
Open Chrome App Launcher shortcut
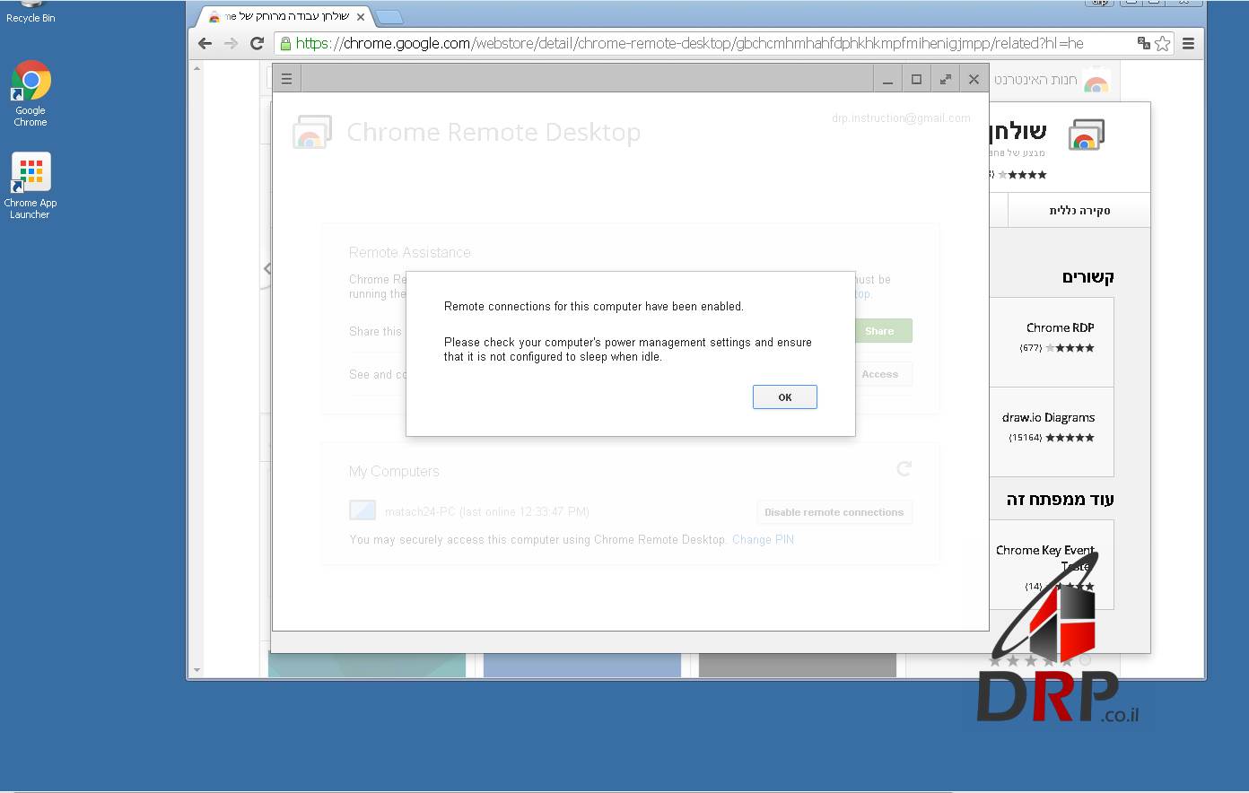click(31, 185)
